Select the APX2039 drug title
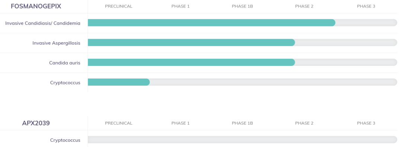This screenshot has height=147, width=402. (x=36, y=123)
